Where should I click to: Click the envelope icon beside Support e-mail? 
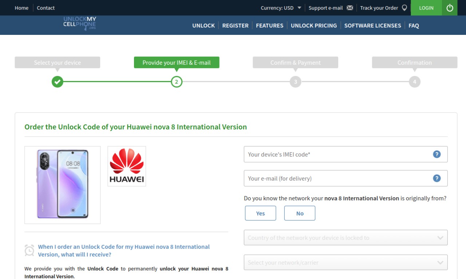point(350,8)
